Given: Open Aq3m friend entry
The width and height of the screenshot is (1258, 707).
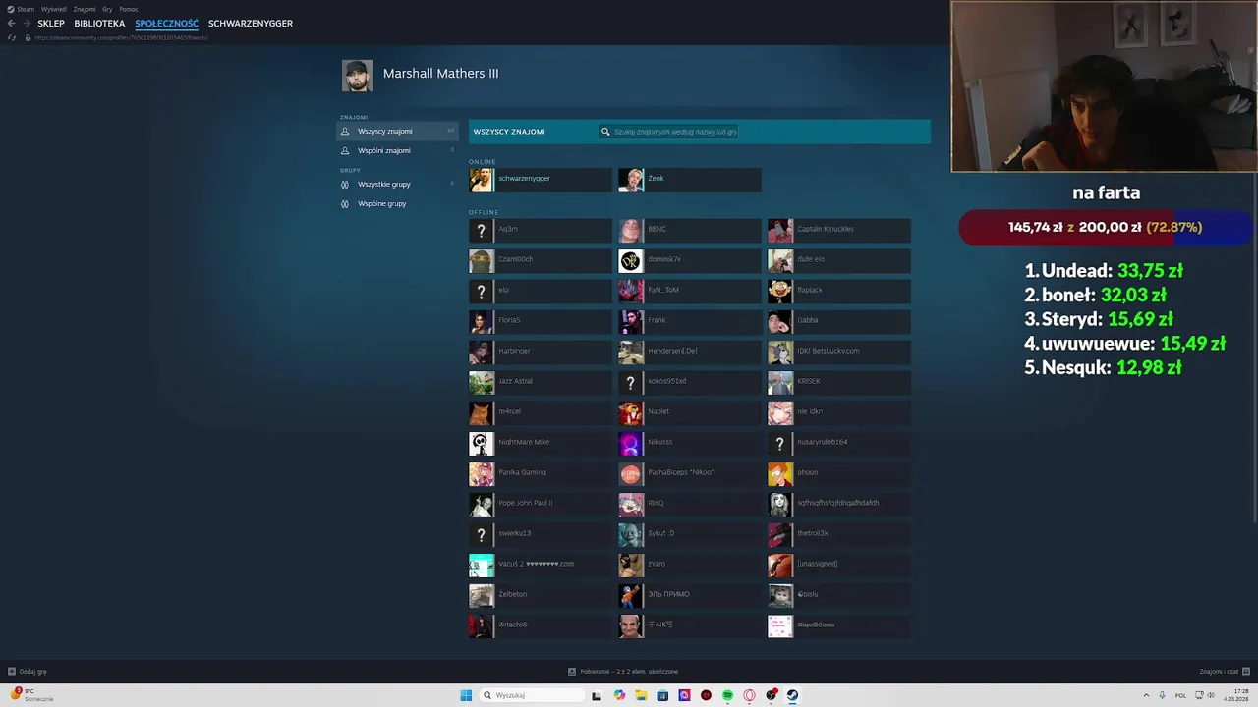Looking at the screenshot, I should [541, 231].
